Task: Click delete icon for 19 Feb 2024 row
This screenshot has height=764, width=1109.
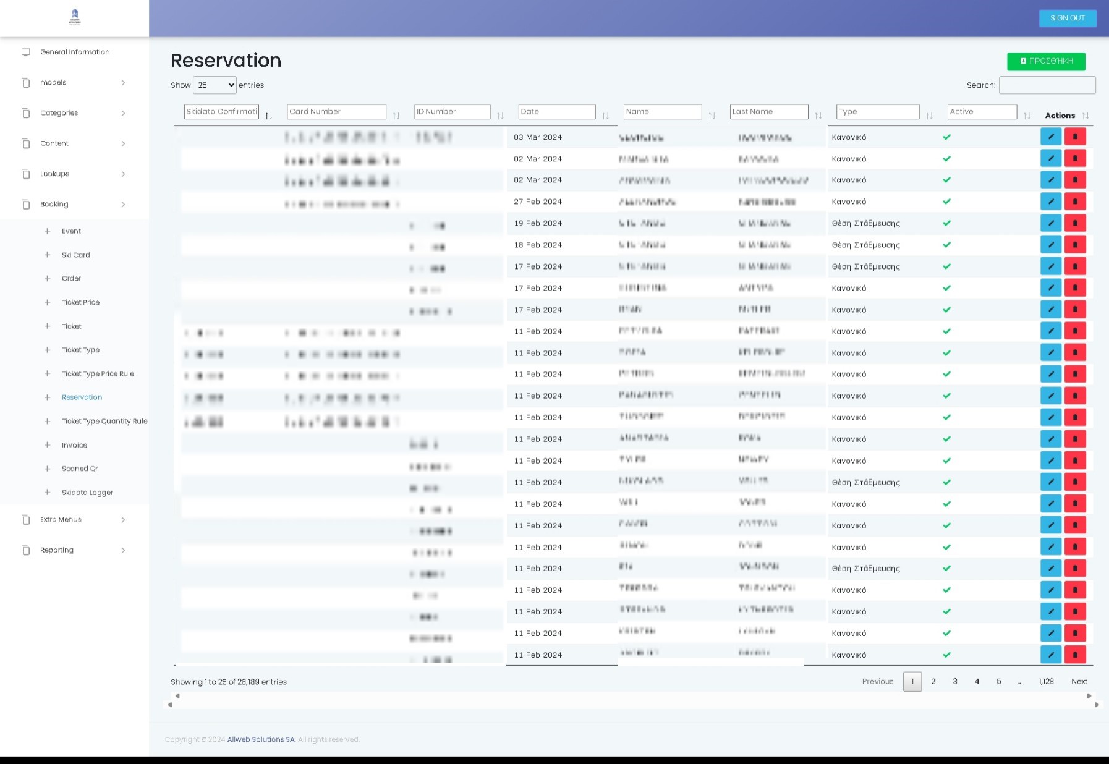Action: point(1075,223)
